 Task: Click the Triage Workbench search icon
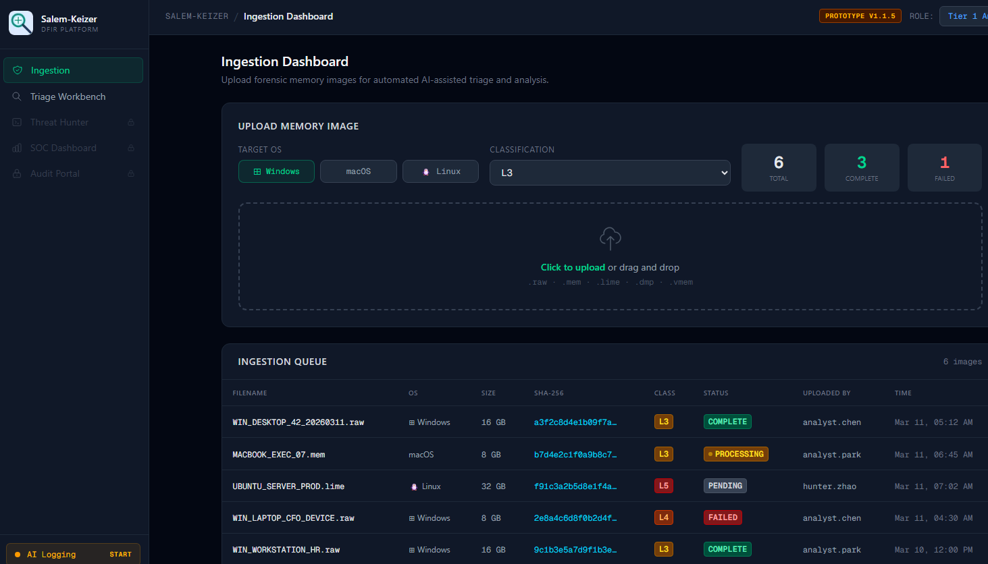[x=17, y=96]
